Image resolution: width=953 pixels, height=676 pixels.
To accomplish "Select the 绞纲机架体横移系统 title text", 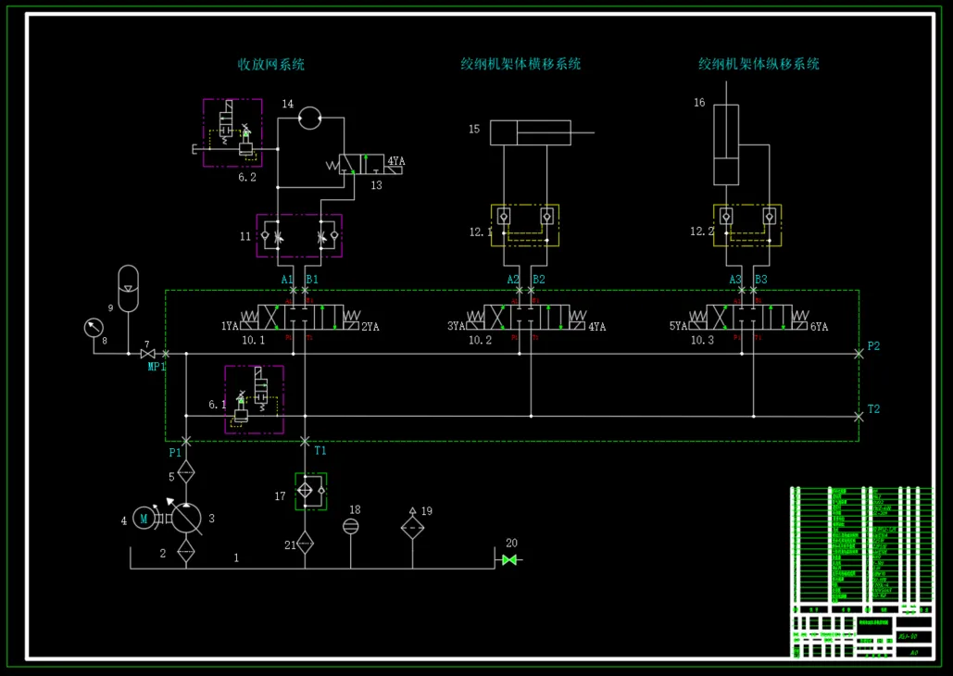I will point(520,64).
